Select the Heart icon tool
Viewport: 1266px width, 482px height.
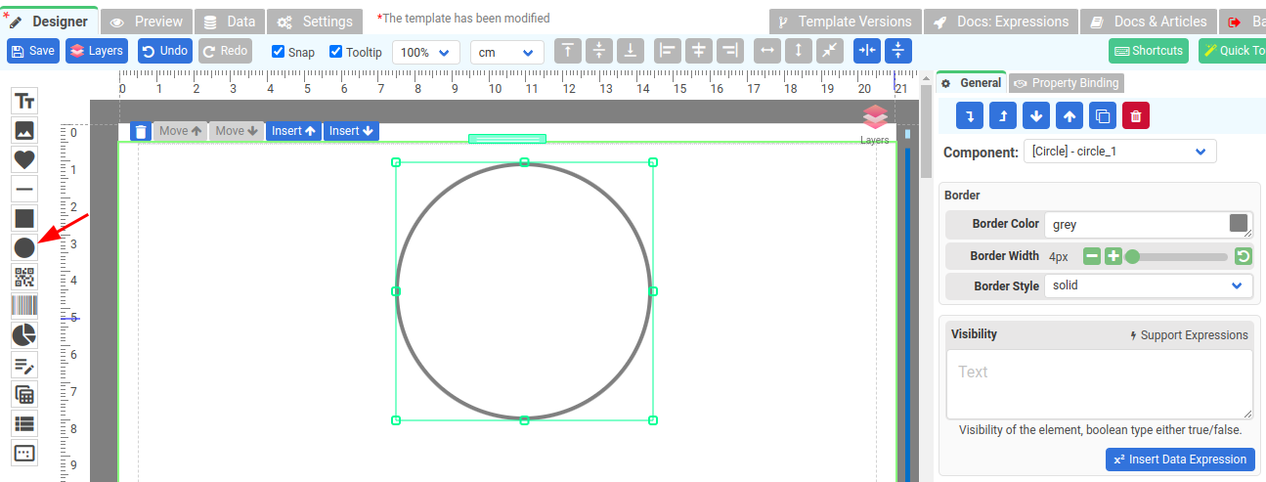click(24, 159)
